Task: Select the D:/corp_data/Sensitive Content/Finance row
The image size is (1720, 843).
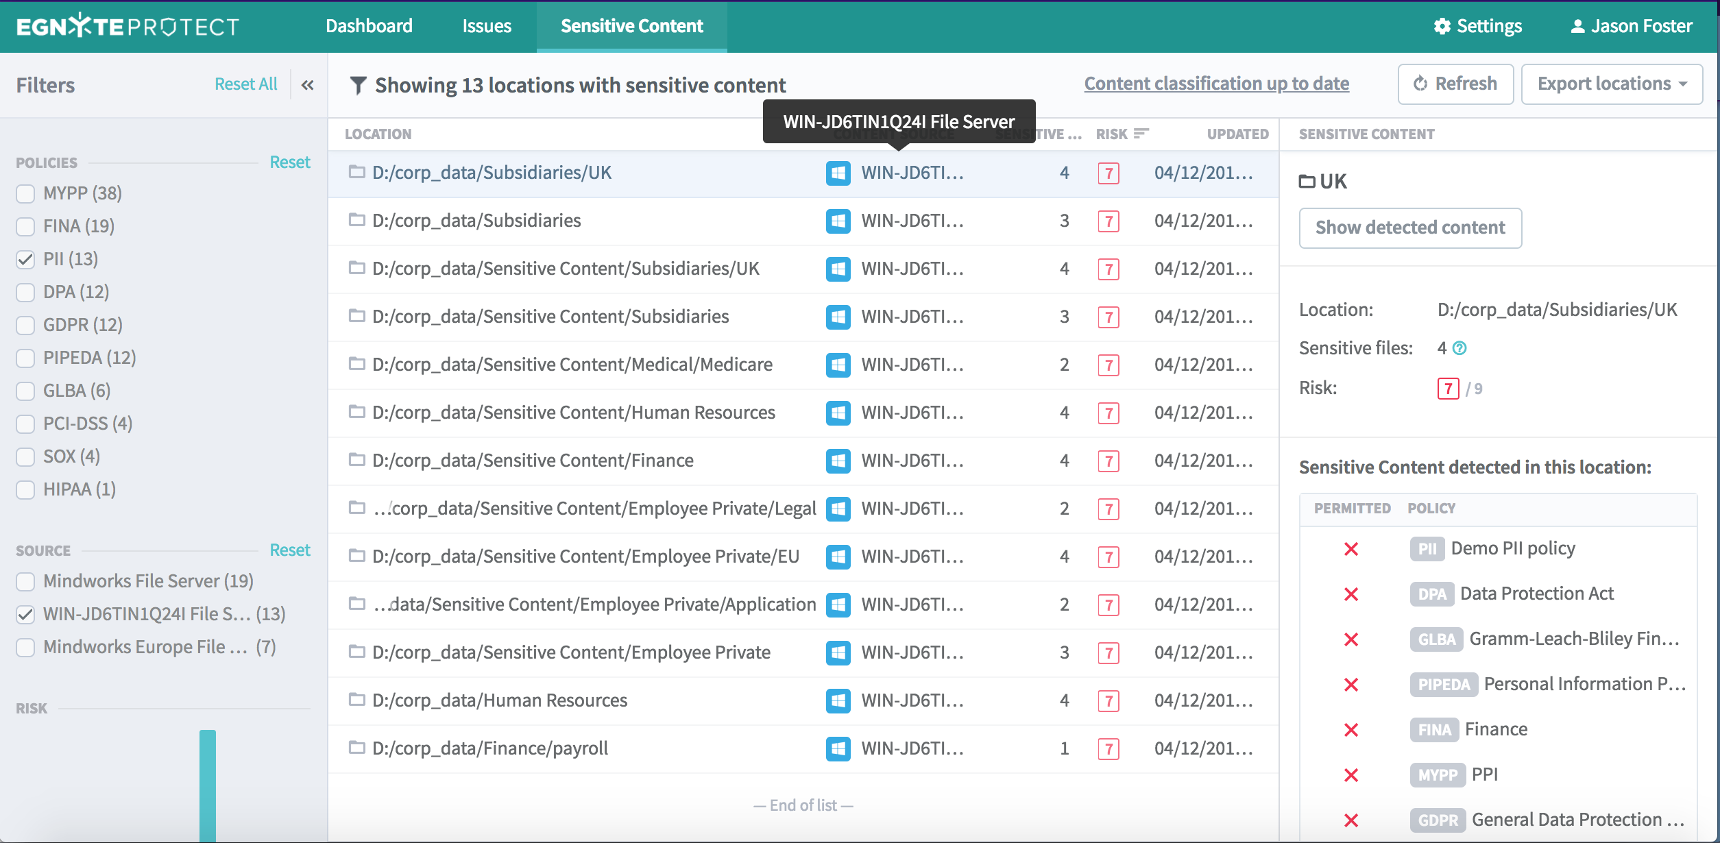Action: [533, 461]
